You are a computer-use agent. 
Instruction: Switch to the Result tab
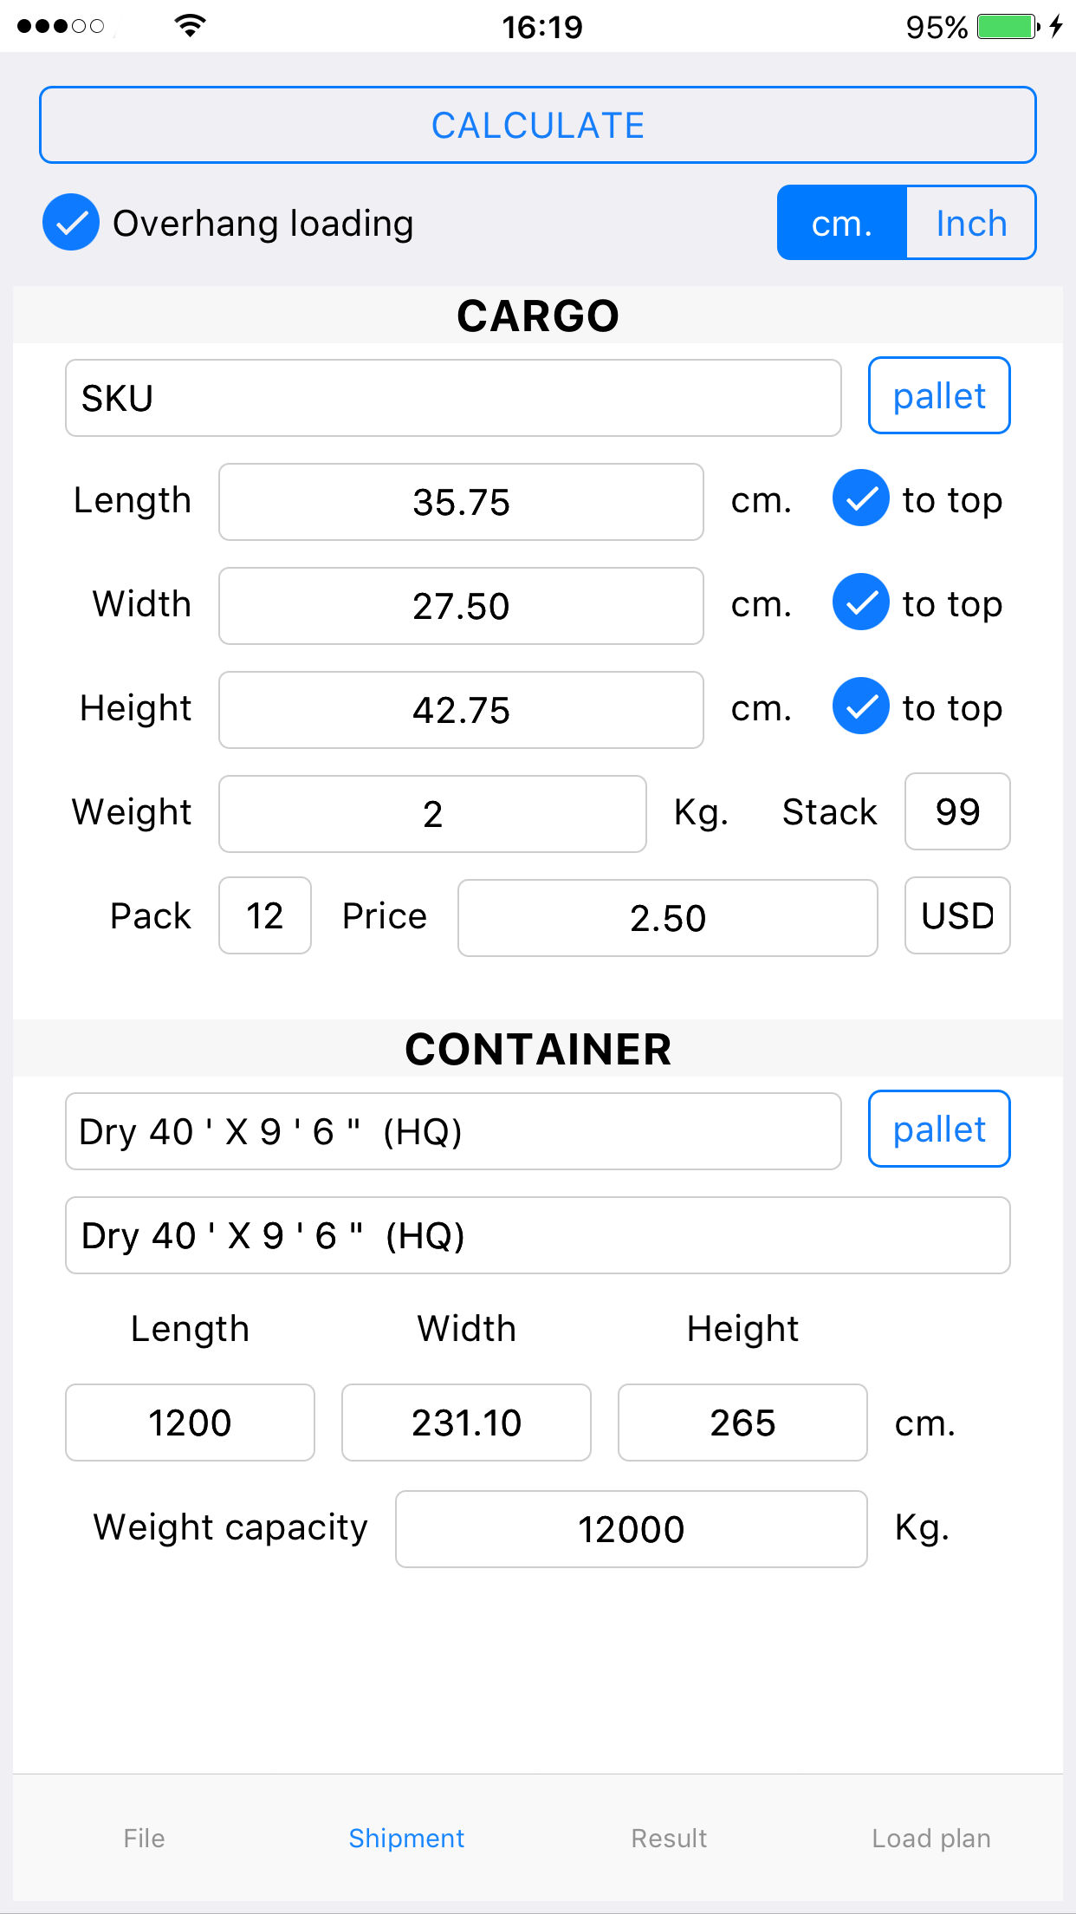click(x=669, y=1838)
